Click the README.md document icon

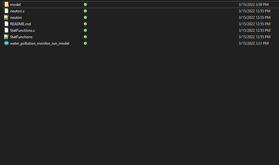(x=6, y=24)
